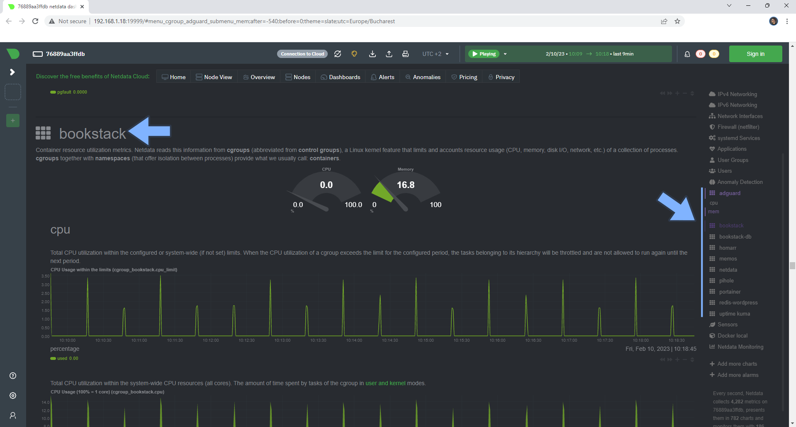Click the user and kernel link

click(385, 383)
